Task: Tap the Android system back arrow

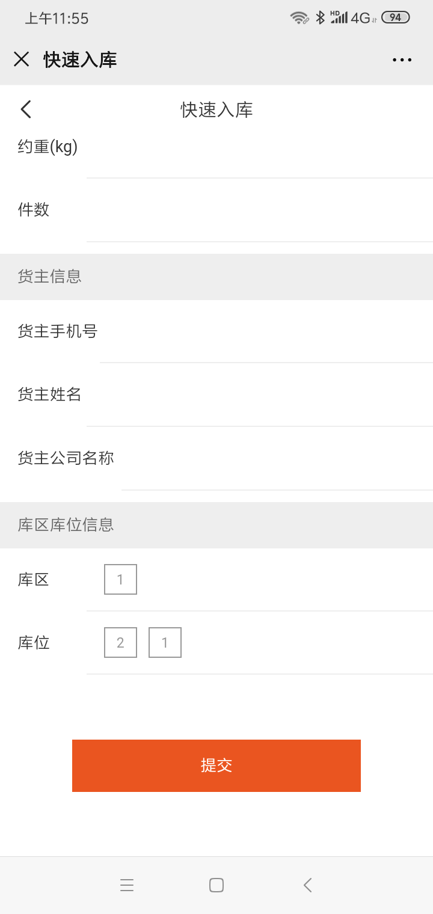Action: coord(307,885)
